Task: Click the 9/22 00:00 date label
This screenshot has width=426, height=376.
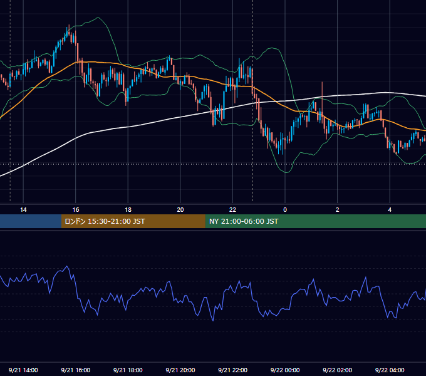Action: pos(285,370)
